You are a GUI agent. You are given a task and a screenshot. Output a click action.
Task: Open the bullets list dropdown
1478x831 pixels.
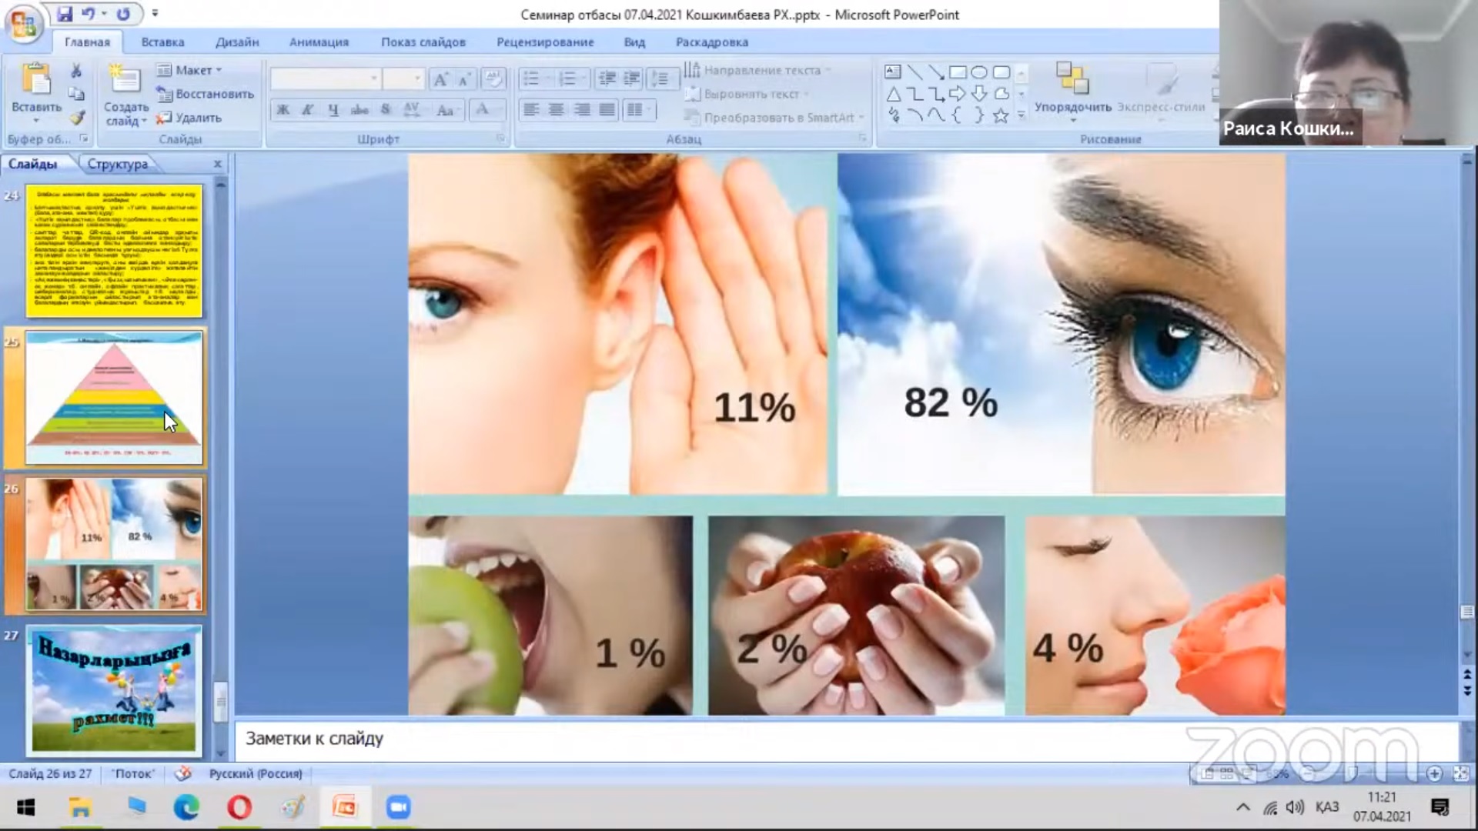[549, 78]
